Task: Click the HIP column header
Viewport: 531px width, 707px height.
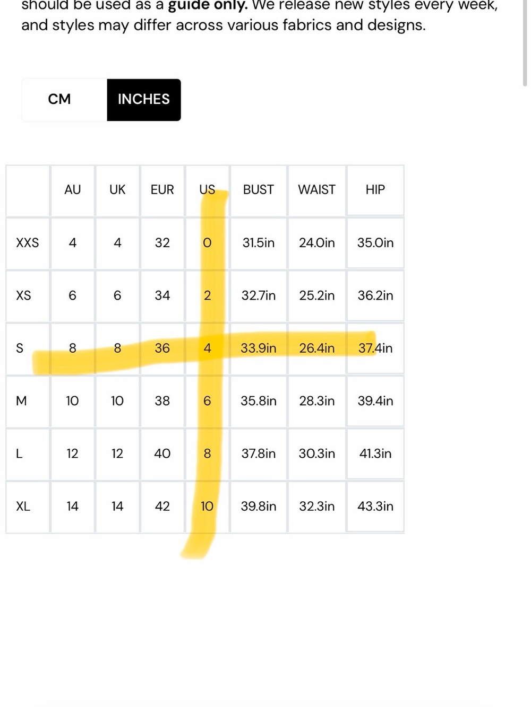Action: [x=375, y=190]
